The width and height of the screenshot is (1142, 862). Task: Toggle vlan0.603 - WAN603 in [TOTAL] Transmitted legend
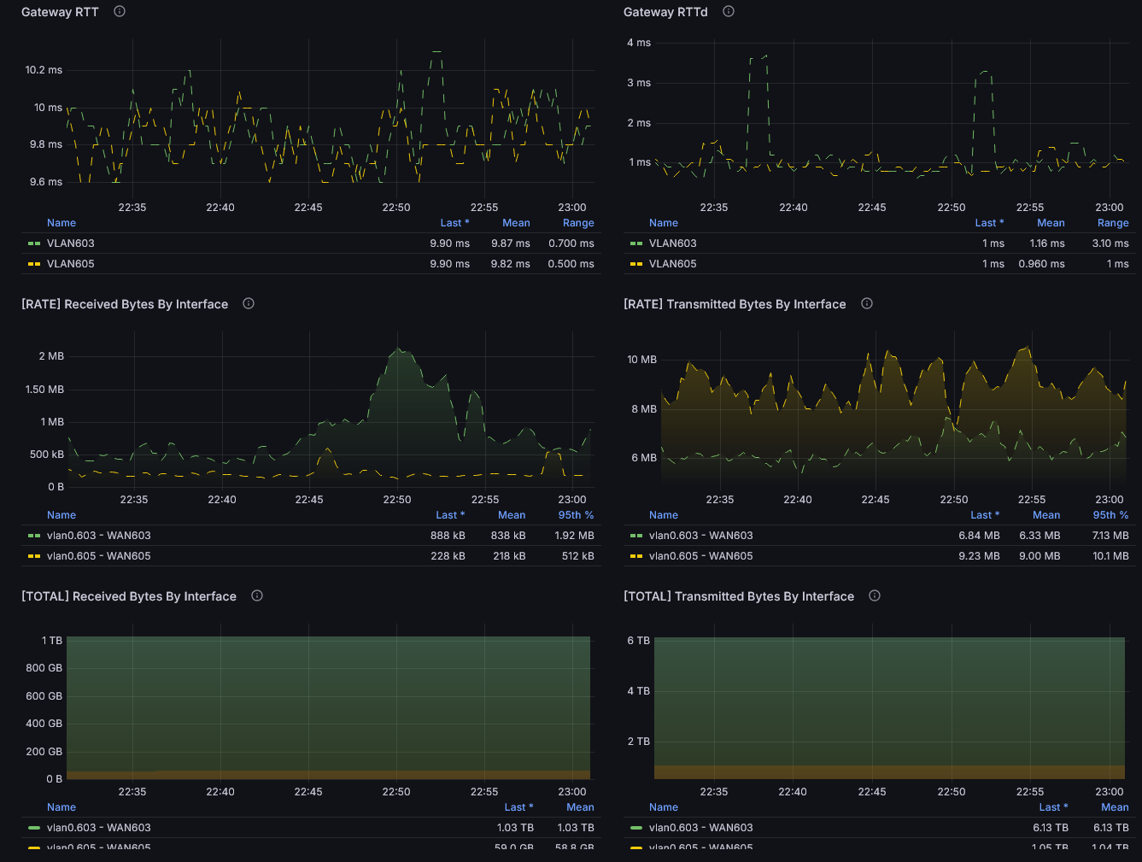coord(701,828)
